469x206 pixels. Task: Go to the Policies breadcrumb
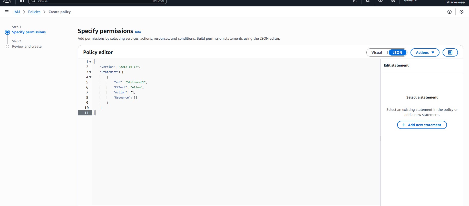pos(34,12)
